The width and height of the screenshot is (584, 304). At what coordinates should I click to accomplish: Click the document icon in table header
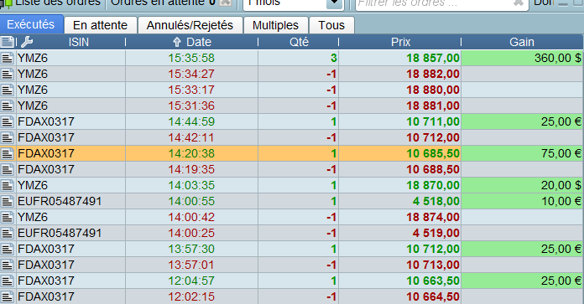8,42
